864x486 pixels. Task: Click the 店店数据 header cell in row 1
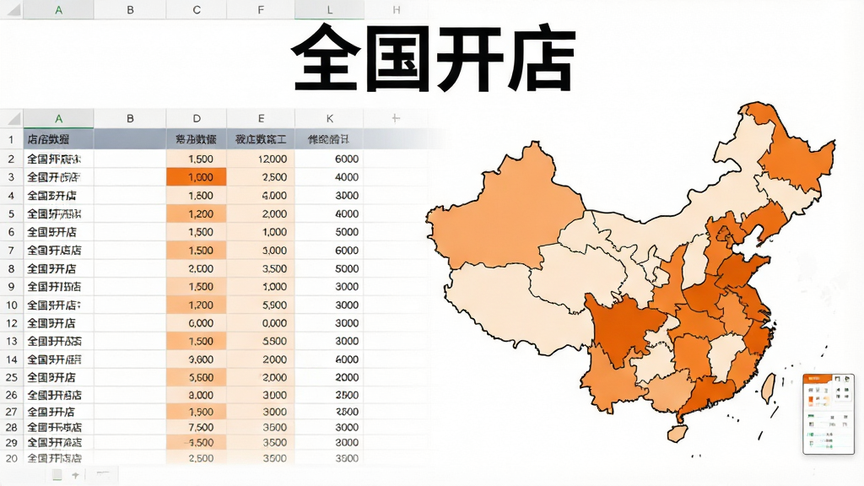point(58,139)
